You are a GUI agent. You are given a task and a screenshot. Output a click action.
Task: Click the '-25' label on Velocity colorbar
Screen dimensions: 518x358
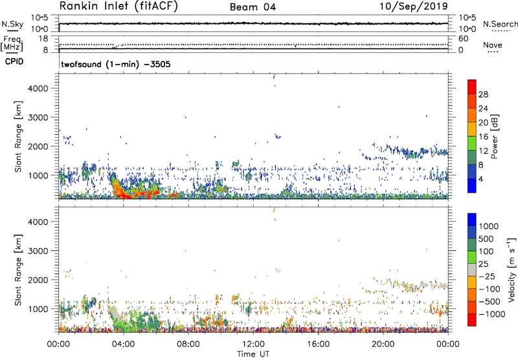tap(487, 277)
